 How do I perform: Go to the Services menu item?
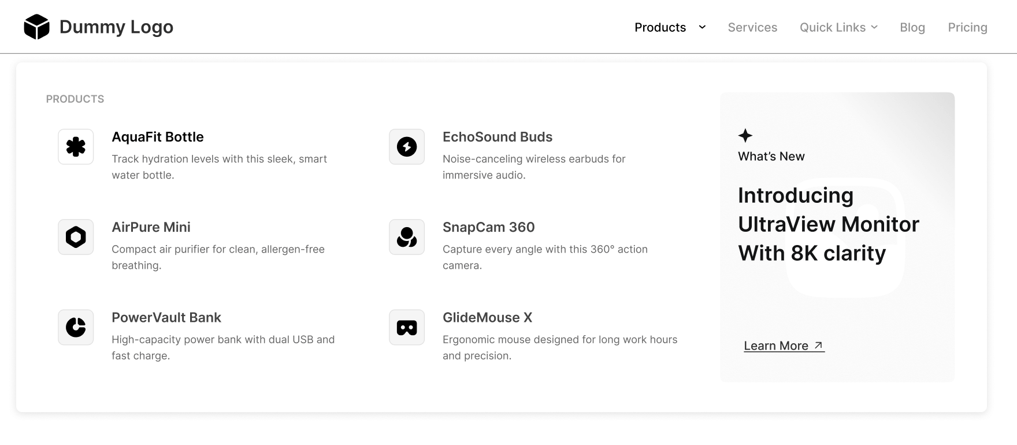pos(752,27)
